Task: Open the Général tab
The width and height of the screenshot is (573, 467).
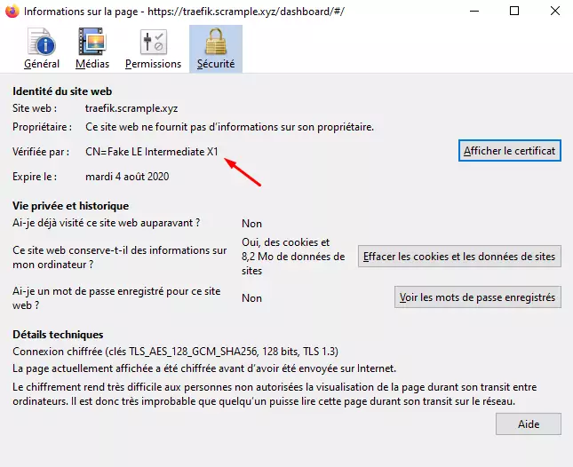Action: point(42,49)
